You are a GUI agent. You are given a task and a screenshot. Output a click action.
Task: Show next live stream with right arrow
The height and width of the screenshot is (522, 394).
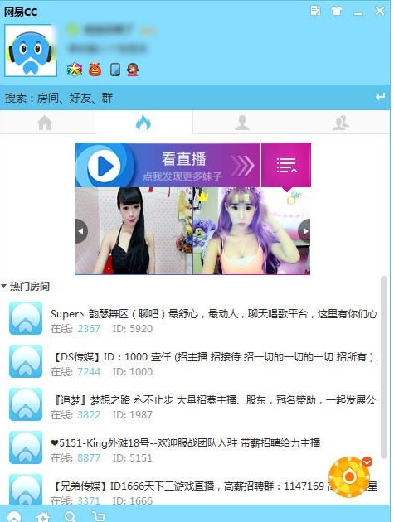pyautogui.click(x=304, y=231)
